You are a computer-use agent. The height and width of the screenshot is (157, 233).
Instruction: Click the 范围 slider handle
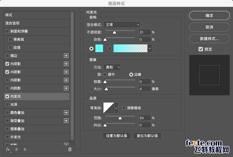120,118
